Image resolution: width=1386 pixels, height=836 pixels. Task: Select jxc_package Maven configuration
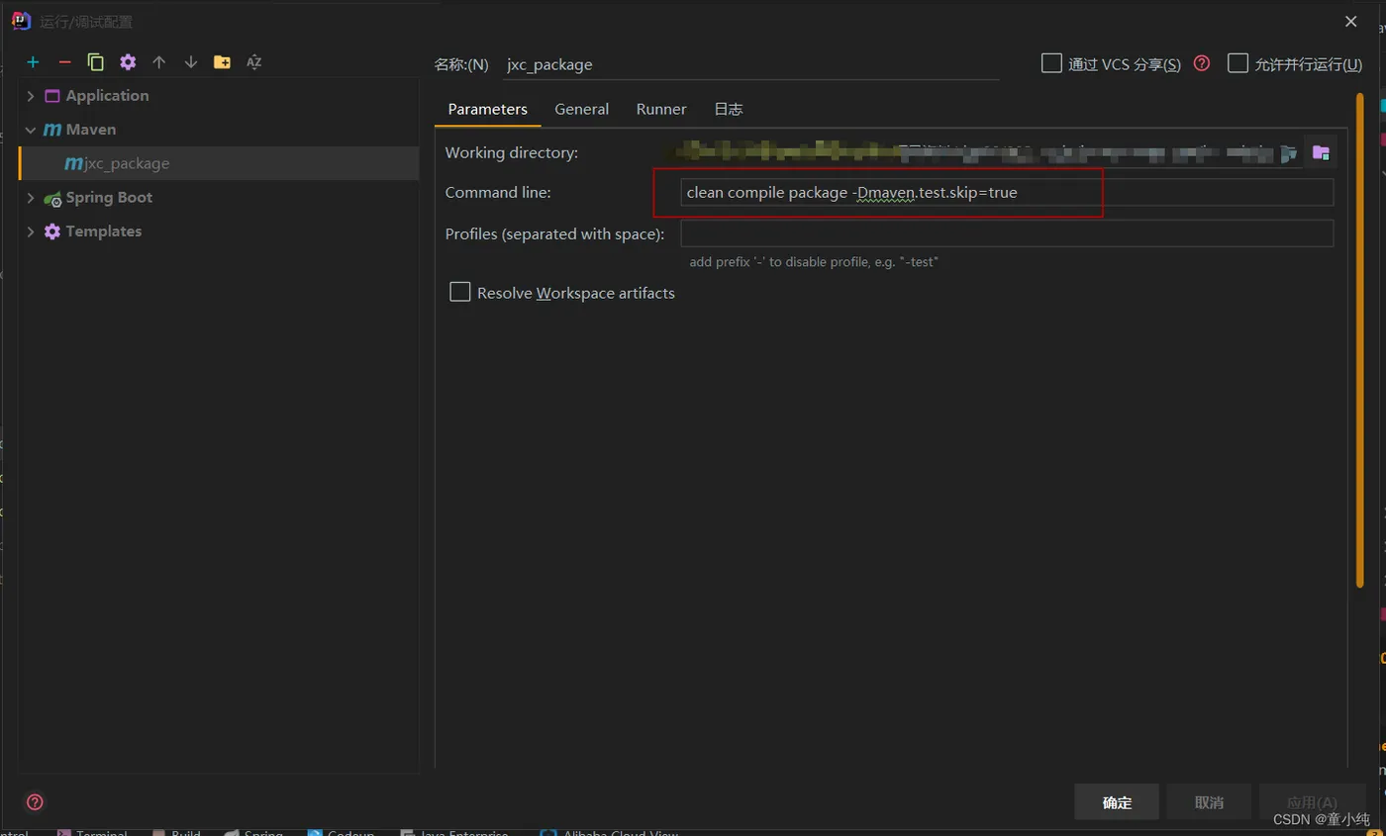pyautogui.click(x=219, y=163)
